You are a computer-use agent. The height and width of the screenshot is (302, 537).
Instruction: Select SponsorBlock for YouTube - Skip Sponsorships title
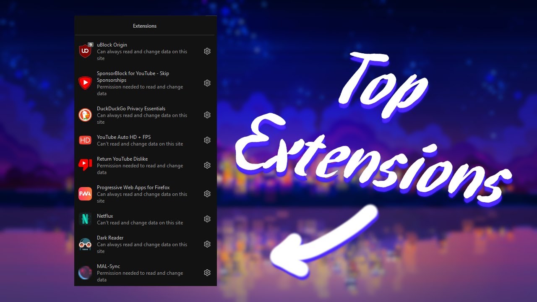click(x=133, y=77)
